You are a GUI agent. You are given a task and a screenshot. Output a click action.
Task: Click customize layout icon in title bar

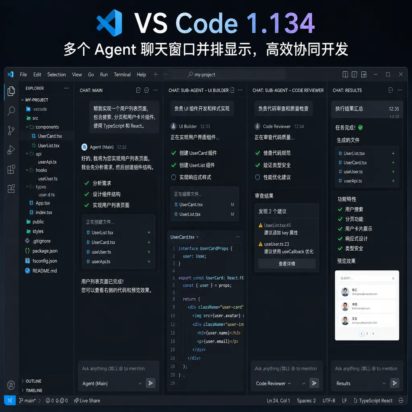[x=364, y=74]
